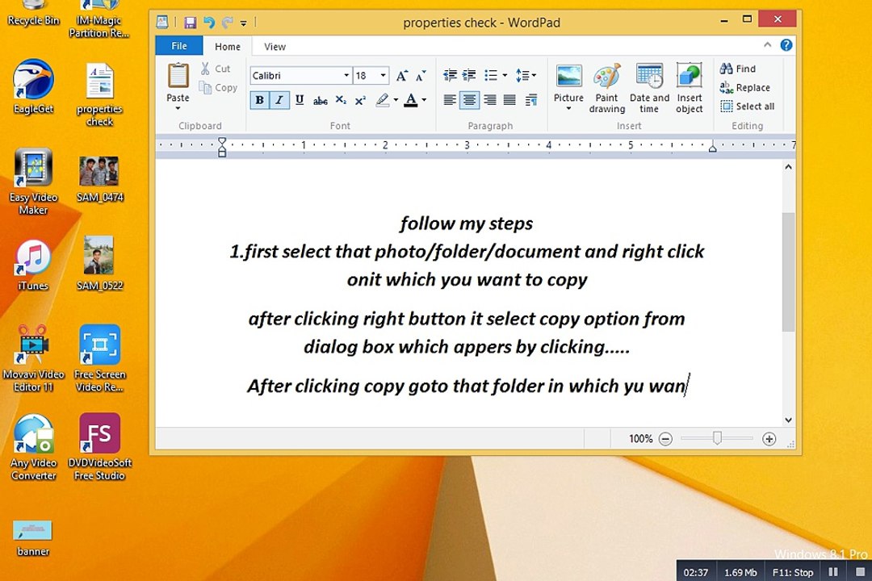872x581 pixels.
Task: Click Undo in quick access toolbar
Action: coord(208,23)
